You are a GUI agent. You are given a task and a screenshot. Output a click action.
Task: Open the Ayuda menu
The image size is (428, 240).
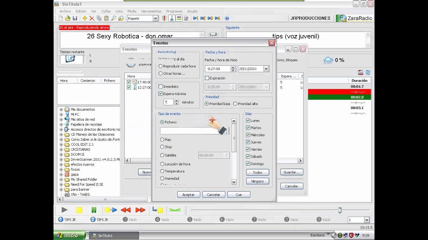point(192,11)
